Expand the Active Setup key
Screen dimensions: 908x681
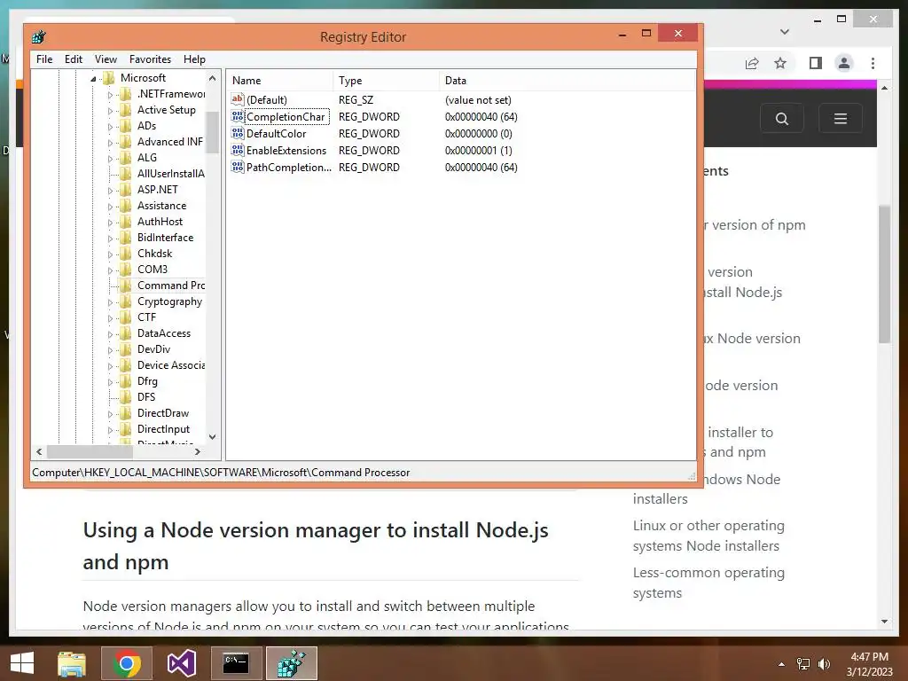[x=110, y=110]
